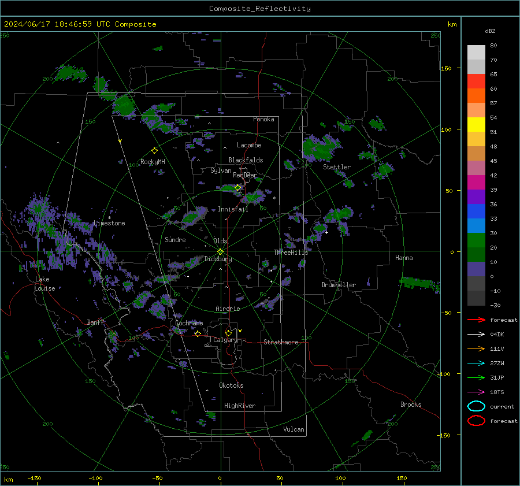Click the Innisfail town label
The image size is (520, 486).
pyautogui.click(x=233, y=209)
